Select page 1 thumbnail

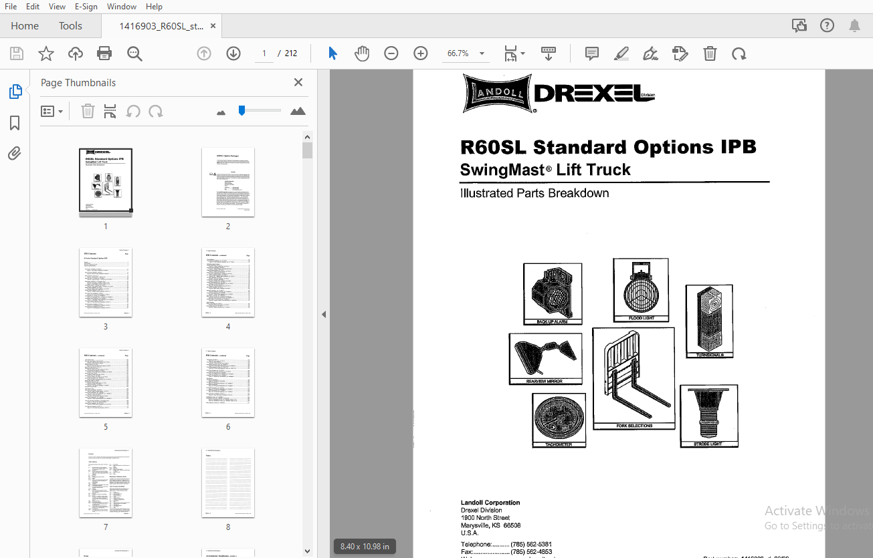[106, 182]
